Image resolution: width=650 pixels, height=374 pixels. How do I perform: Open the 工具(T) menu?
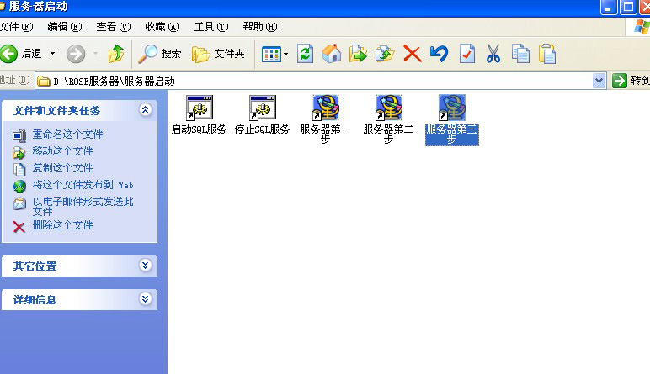[x=210, y=27]
